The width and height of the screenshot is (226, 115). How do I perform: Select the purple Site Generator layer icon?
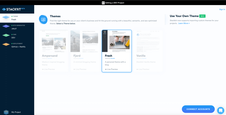(x=6, y=26)
